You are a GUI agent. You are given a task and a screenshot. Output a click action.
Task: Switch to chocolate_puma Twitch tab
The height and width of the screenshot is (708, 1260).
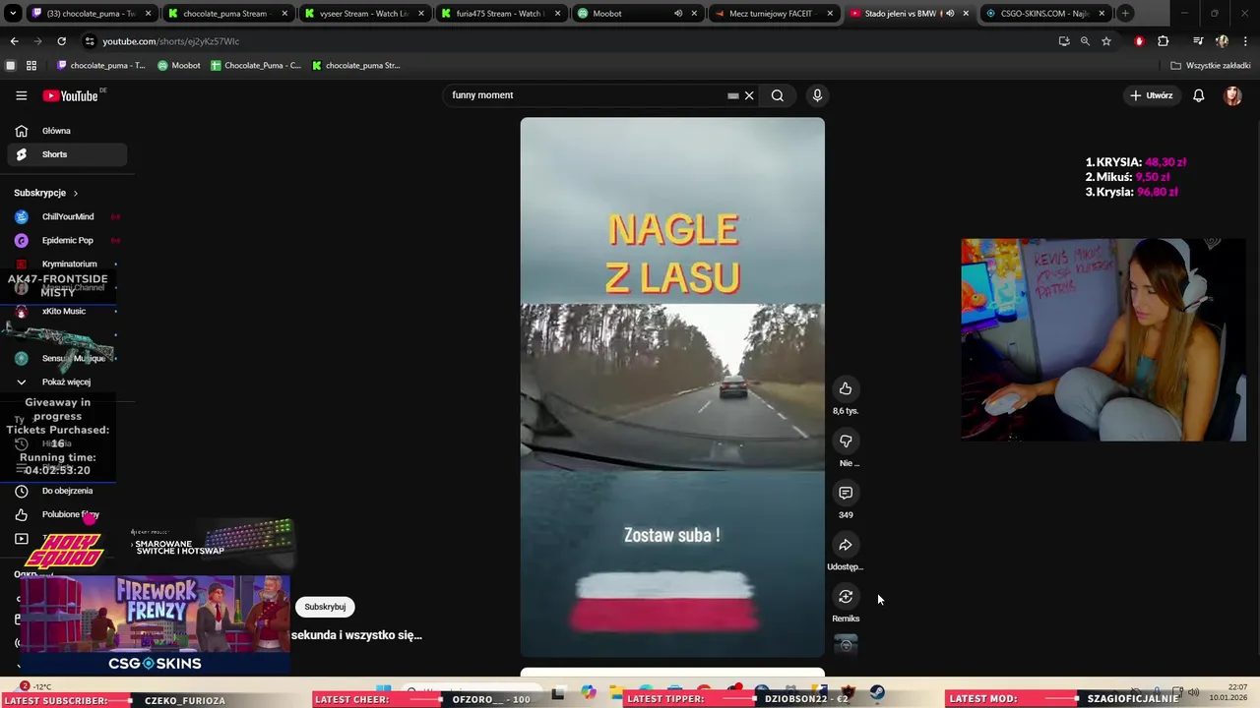[91, 14]
